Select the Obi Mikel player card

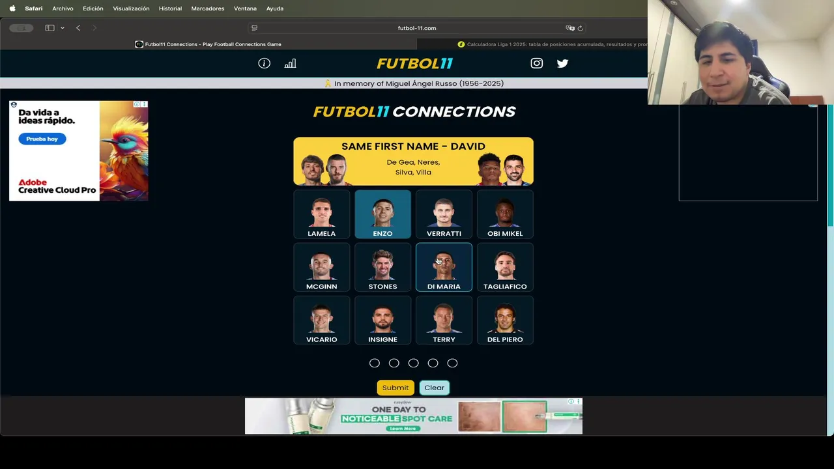tap(505, 214)
